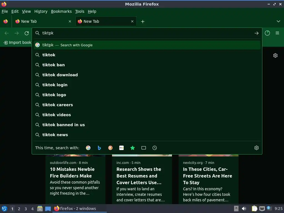Click the Import bookmarks toolbar button
The height and width of the screenshot is (213, 284).
coord(17,42)
